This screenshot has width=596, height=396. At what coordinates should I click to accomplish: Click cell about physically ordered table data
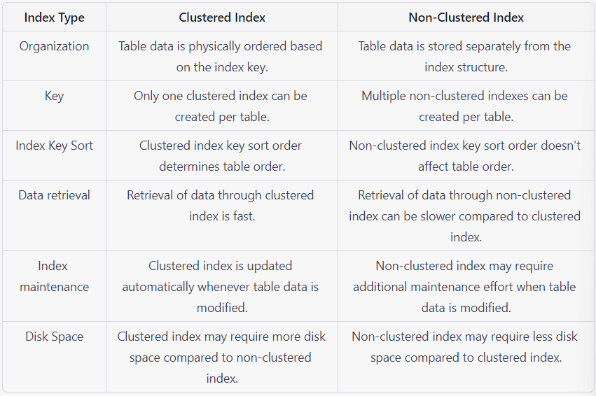pos(222,56)
